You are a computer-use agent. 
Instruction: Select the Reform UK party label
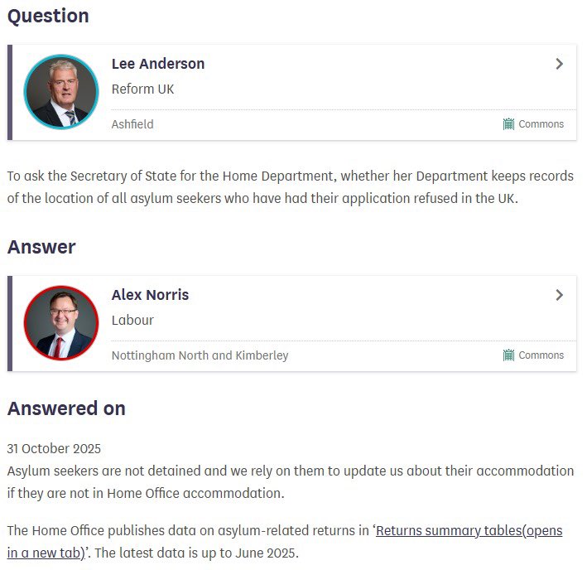click(x=143, y=89)
